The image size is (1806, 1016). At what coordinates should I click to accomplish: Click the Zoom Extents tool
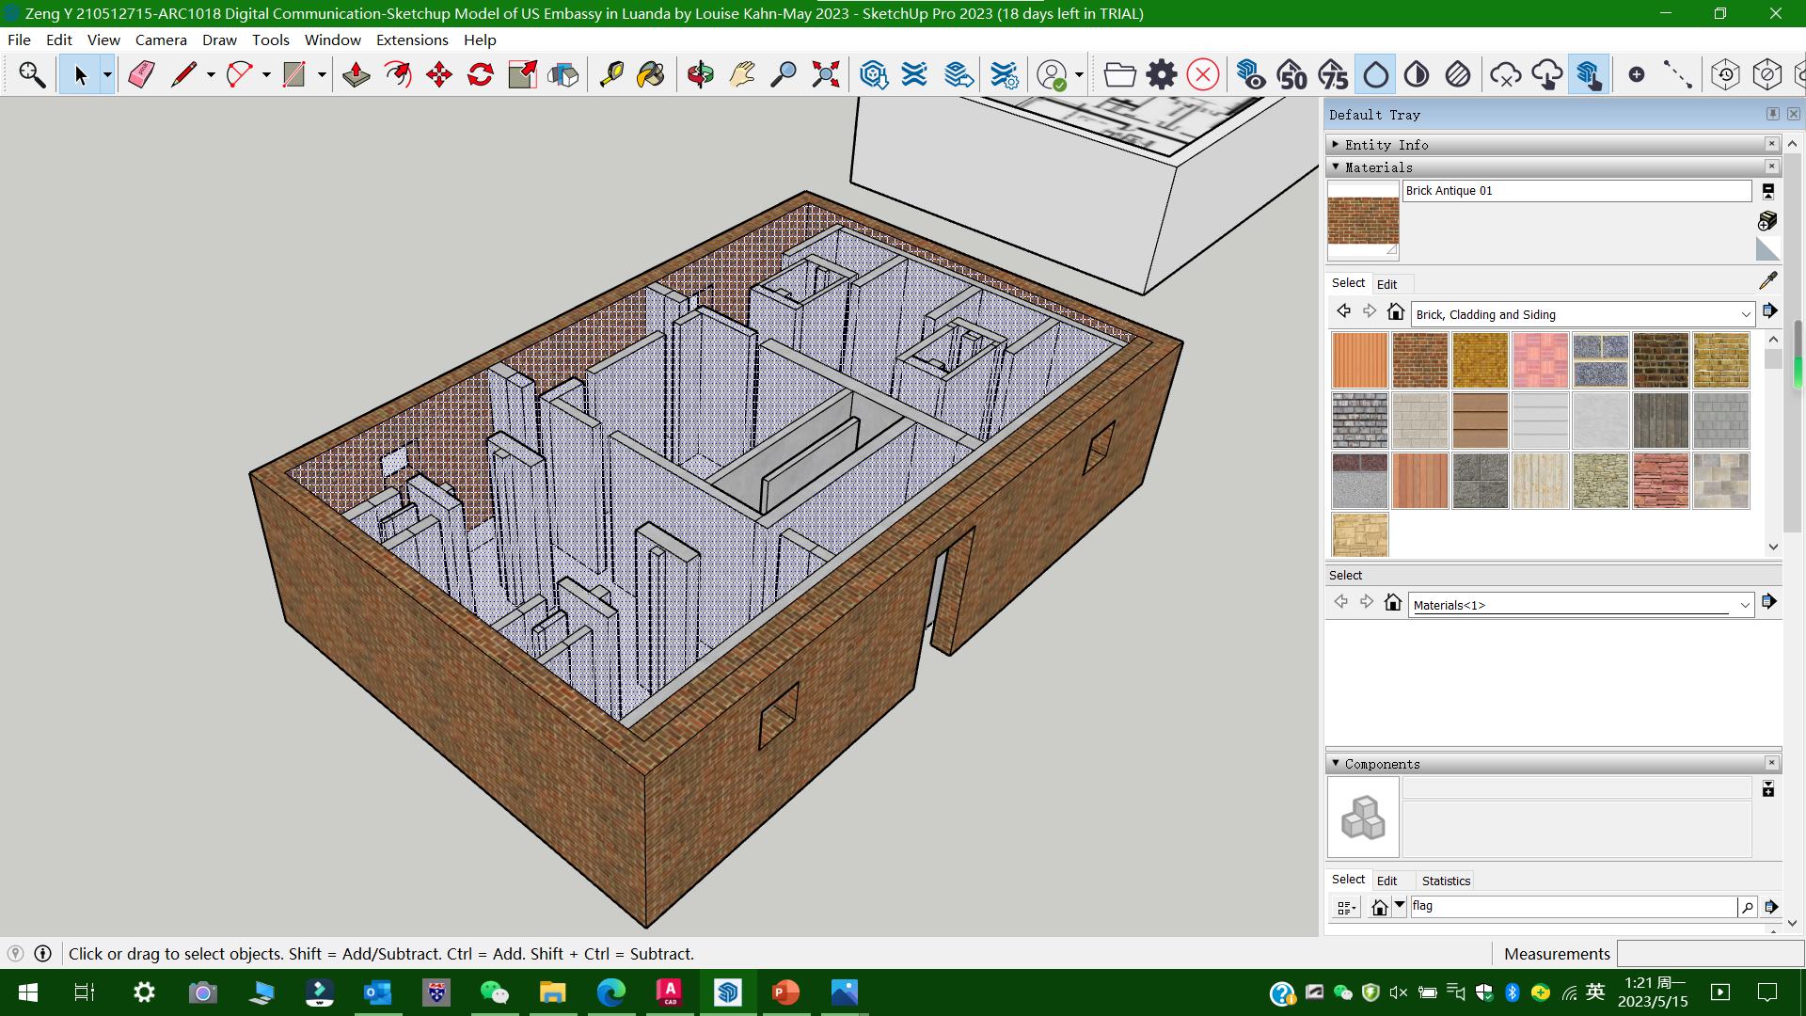click(x=825, y=74)
